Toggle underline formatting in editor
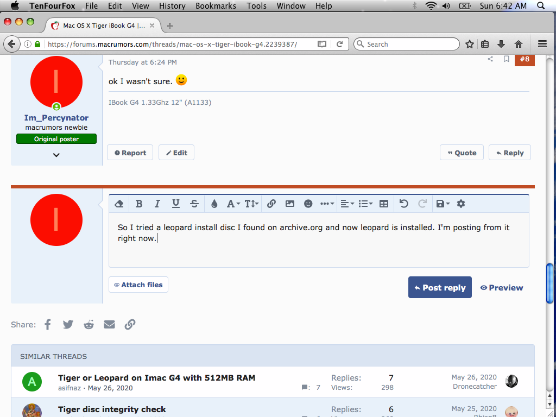Image resolution: width=556 pixels, height=417 pixels. point(175,204)
